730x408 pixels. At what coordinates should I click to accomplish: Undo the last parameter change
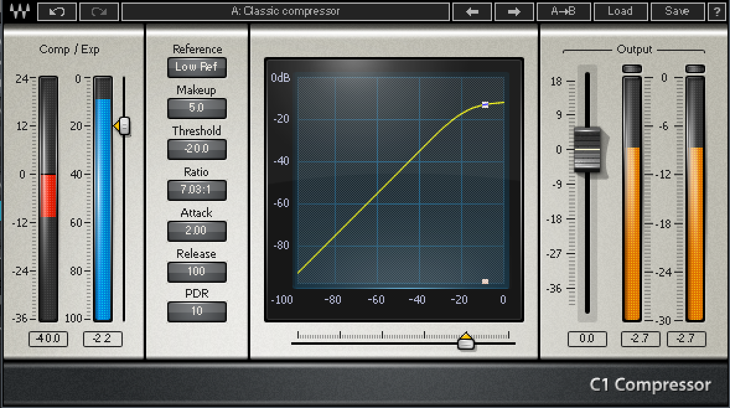[x=57, y=12]
